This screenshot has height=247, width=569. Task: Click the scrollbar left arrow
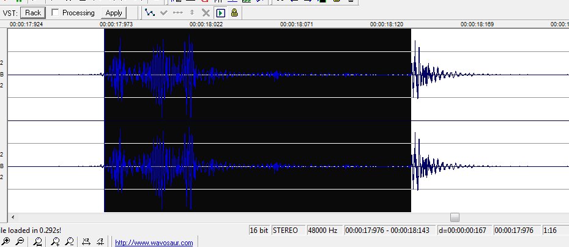13,217
